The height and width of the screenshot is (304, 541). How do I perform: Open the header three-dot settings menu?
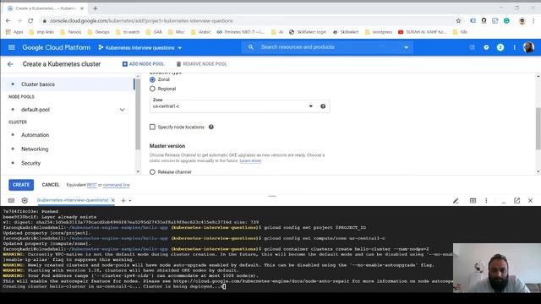[514, 47]
